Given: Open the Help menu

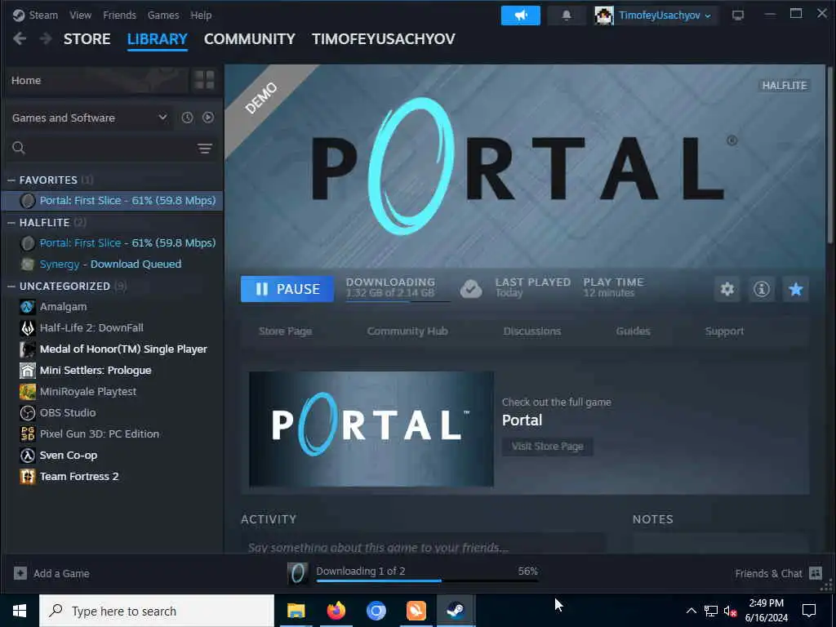Looking at the screenshot, I should [x=201, y=16].
